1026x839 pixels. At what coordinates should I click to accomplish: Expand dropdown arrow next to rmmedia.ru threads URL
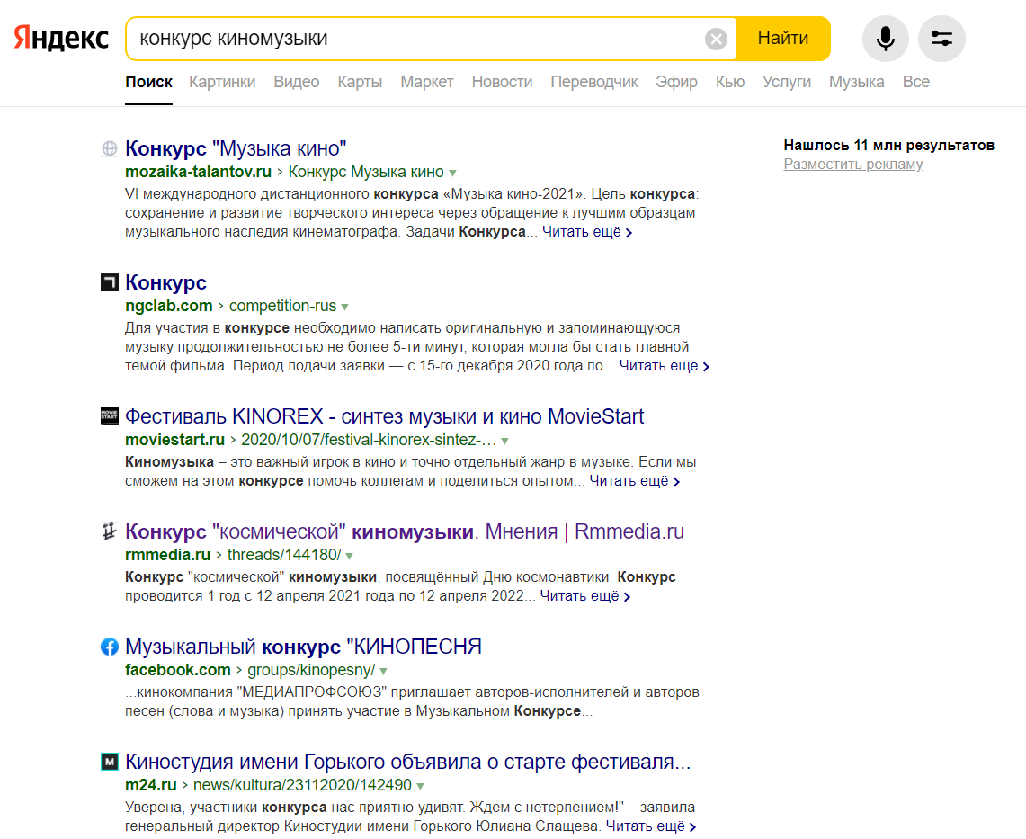pyautogui.click(x=350, y=557)
